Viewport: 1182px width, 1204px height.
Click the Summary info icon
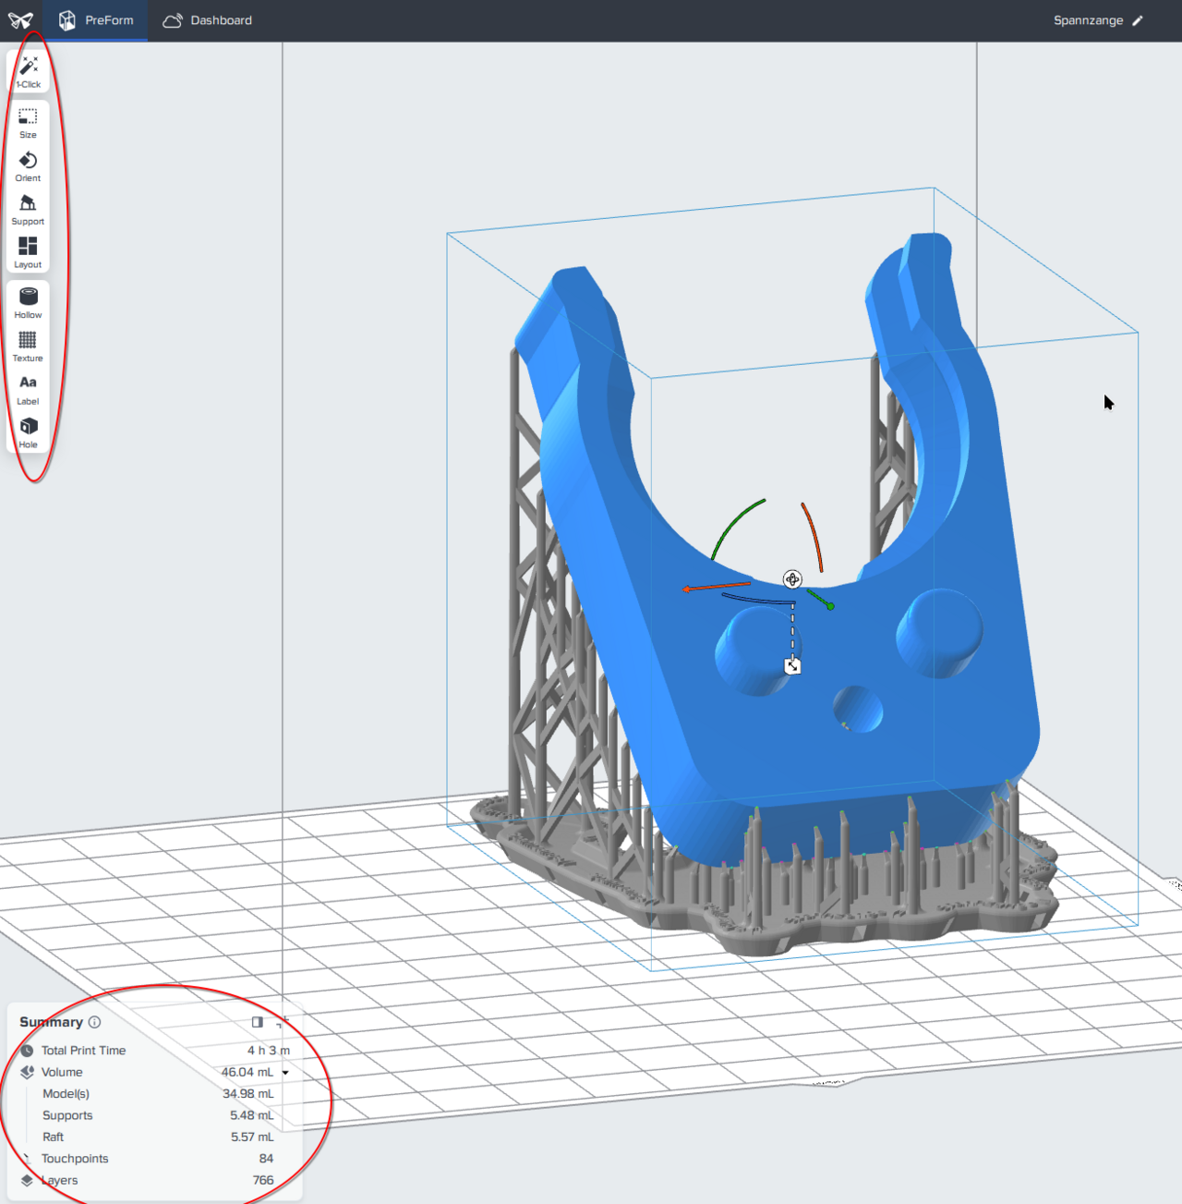tap(94, 1022)
